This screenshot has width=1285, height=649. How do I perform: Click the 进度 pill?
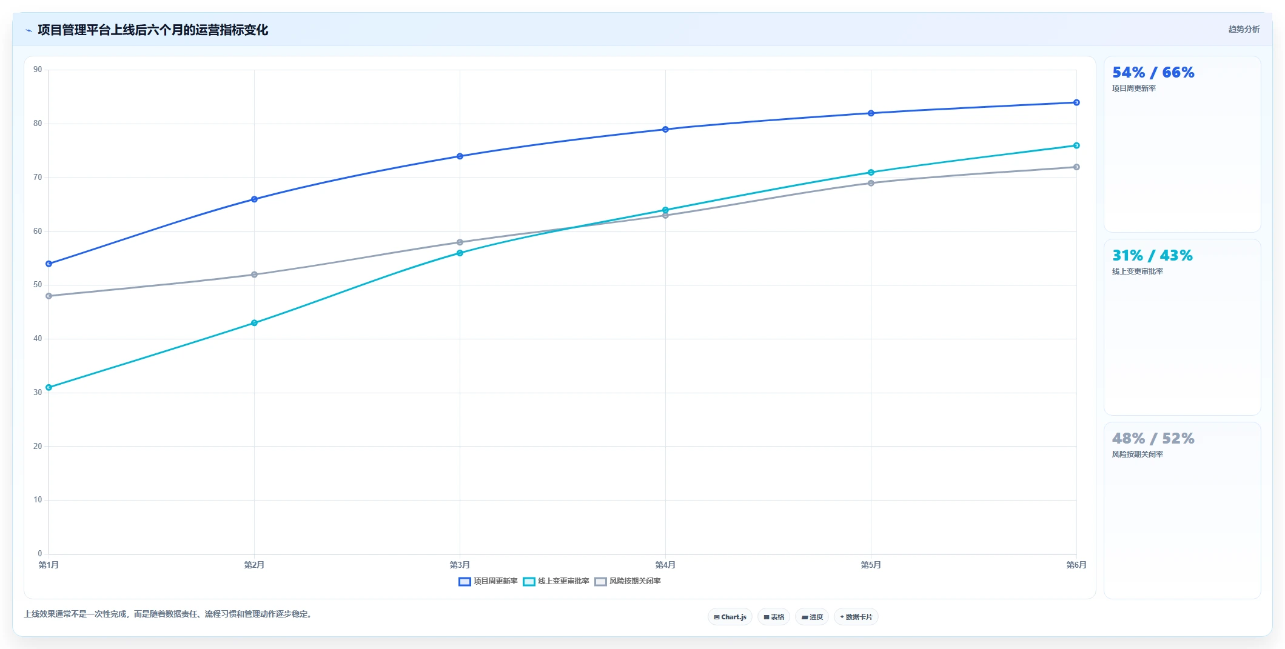point(812,617)
